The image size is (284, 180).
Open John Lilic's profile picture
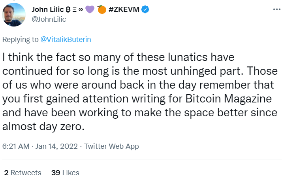[x=14, y=14]
